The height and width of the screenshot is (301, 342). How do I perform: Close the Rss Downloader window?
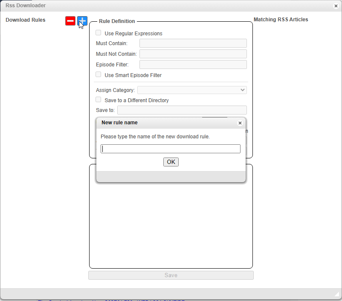(336, 6)
